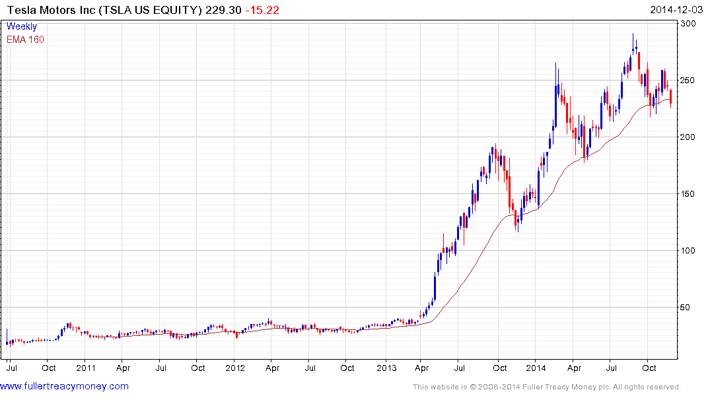Click the 2012 year axis label
The width and height of the screenshot is (710, 396).
[x=235, y=368]
